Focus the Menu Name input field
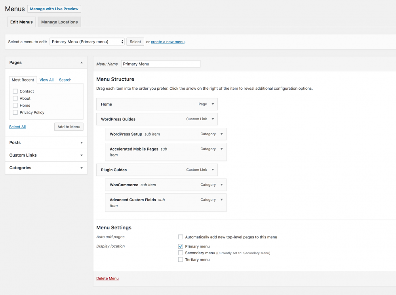The width and height of the screenshot is (396, 295). [161, 64]
